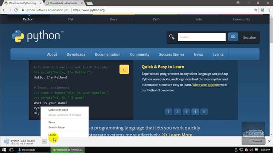Open the Downloads nav menu
Image resolution: width=273 pixels, height=153 pixels.
tap(76, 54)
